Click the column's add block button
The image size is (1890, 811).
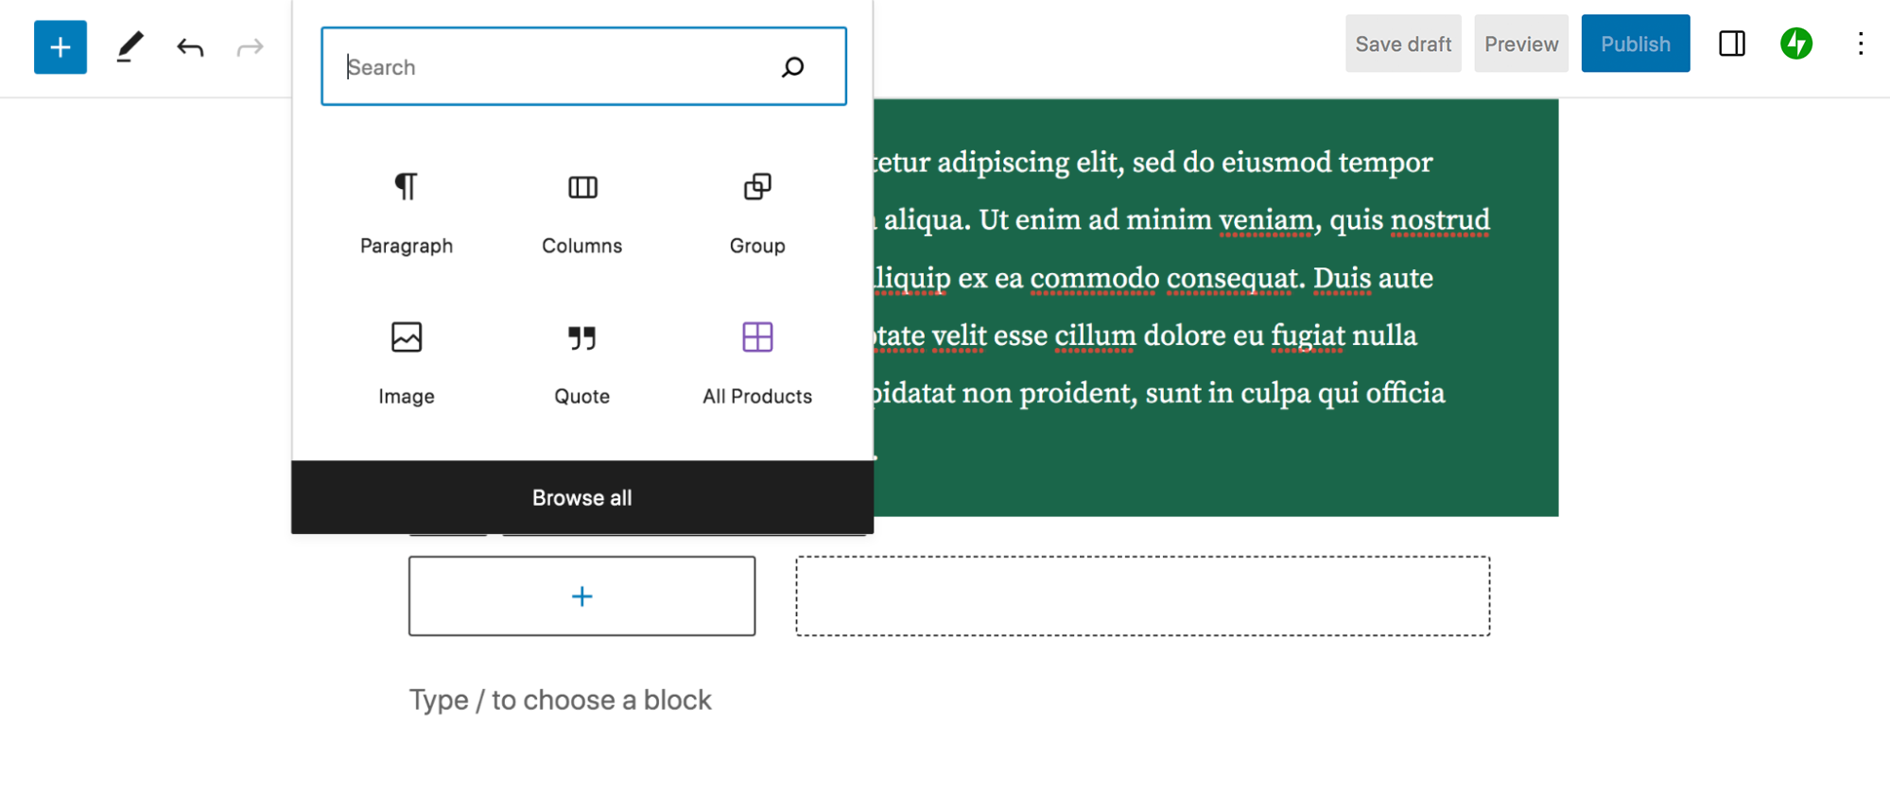[x=582, y=595]
